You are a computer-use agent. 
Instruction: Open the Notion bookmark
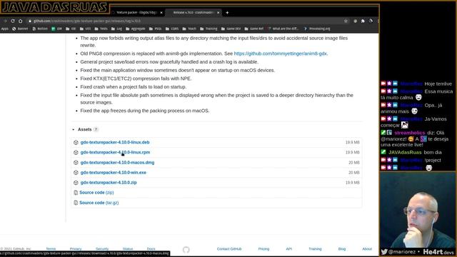[x=40, y=29]
